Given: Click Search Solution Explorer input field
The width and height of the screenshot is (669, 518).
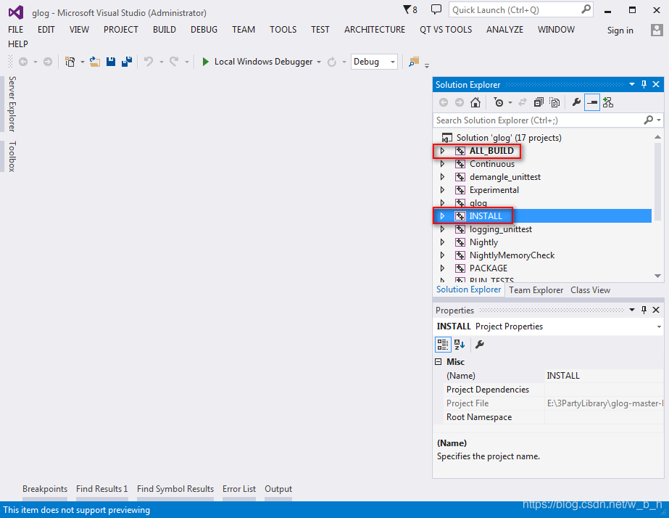Looking at the screenshot, I should coord(539,120).
